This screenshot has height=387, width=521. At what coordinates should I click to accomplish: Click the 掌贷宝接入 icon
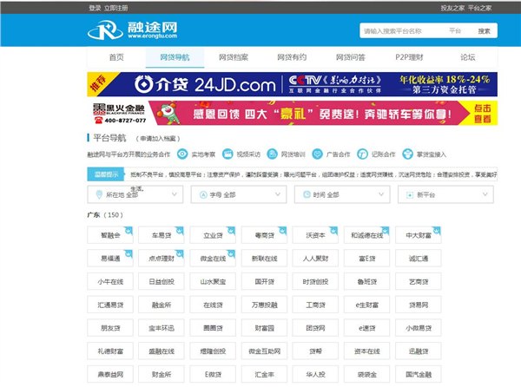408,154
